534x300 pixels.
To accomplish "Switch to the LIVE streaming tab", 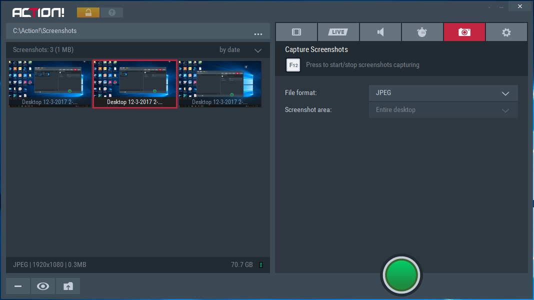I will (338, 32).
